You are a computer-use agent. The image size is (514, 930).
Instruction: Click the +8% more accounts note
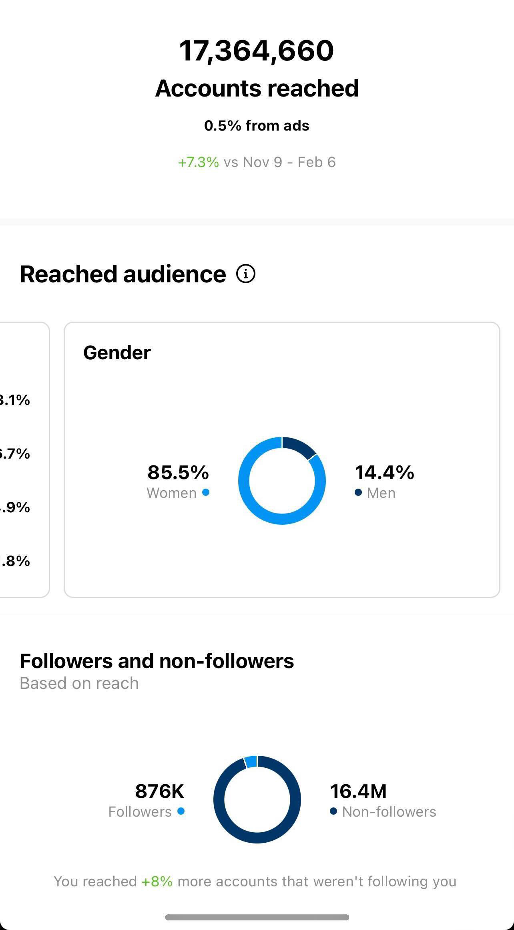255,882
